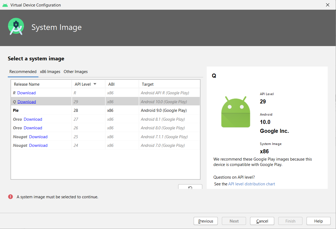
Task: Click the API Level sort arrow
Action: (x=95, y=84)
